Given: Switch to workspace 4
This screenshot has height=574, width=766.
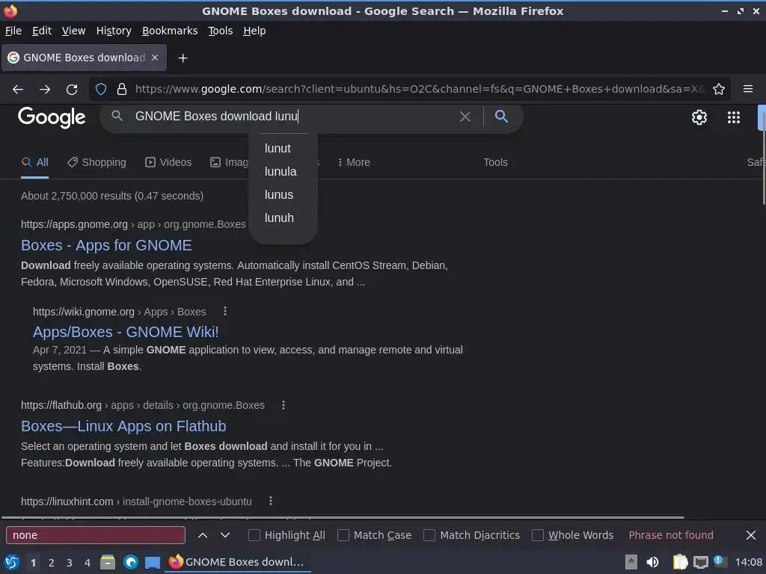Looking at the screenshot, I should pos(88,563).
